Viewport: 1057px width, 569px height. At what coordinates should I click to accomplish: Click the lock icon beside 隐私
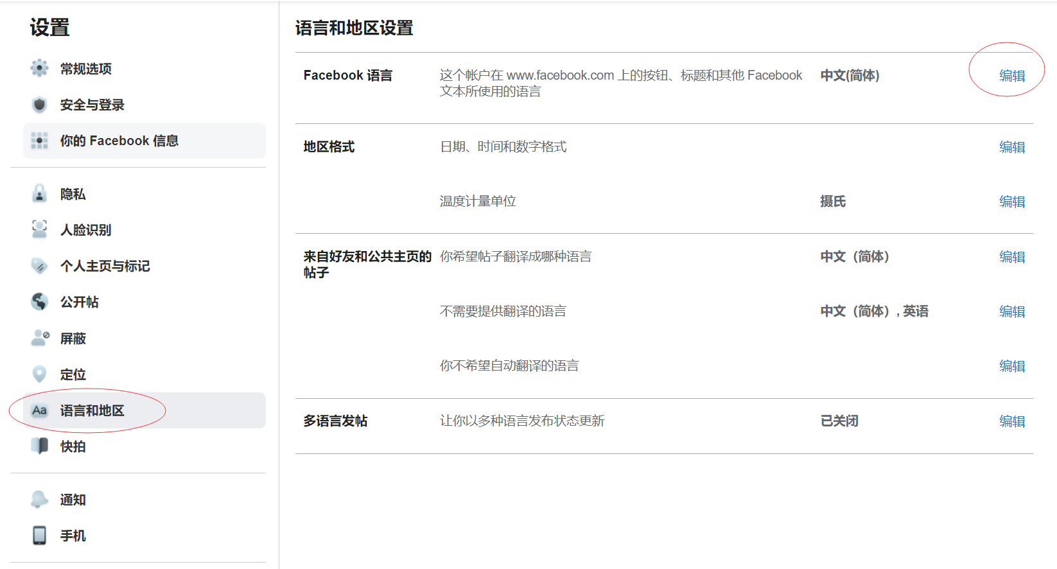coord(39,193)
